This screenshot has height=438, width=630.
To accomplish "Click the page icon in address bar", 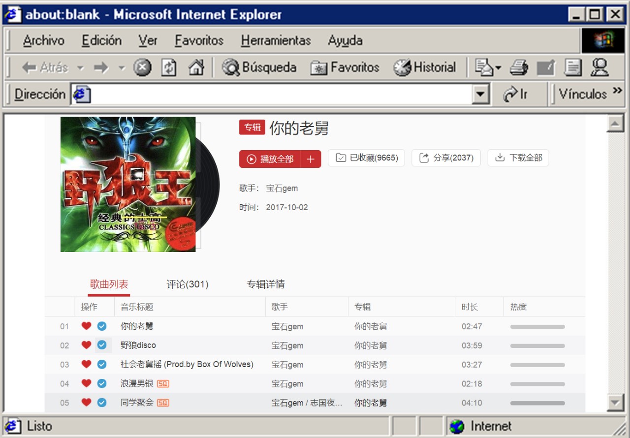I will pyautogui.click(x=82, y=94).
